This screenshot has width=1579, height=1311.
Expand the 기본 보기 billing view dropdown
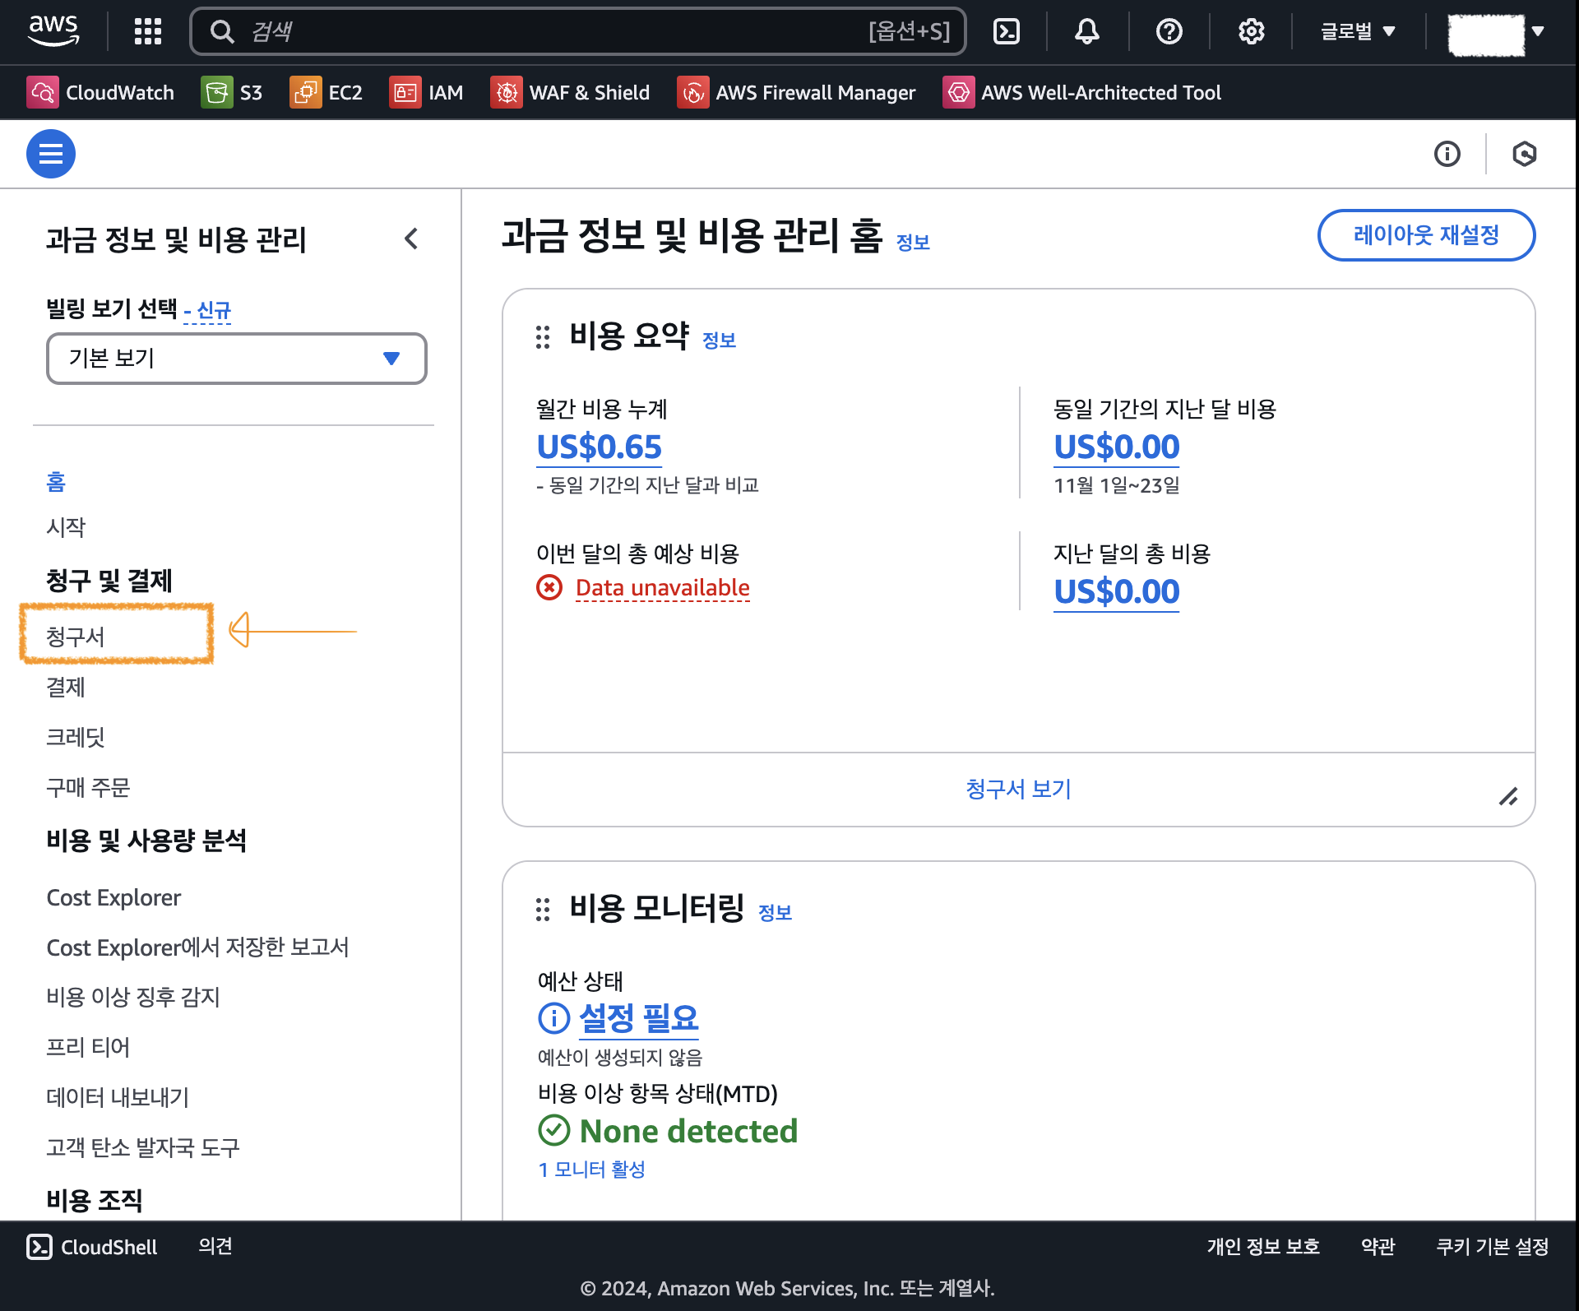pos(236,359)
